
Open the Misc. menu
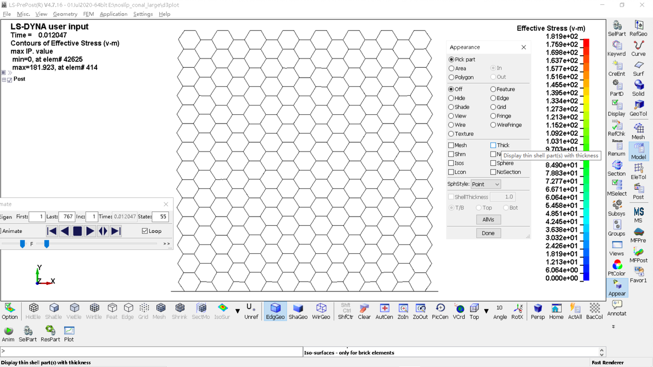coord(24,14)
